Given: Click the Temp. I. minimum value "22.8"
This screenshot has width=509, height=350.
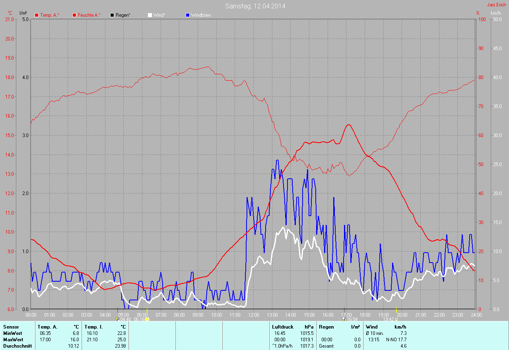Looking at the screenshot, I should pos(121,333).
